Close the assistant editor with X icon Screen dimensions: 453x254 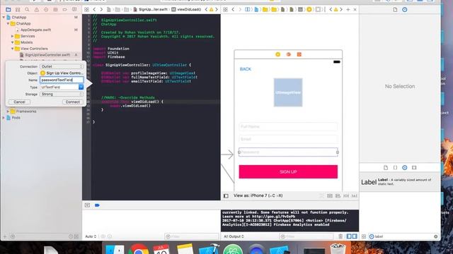pos(355,9)
